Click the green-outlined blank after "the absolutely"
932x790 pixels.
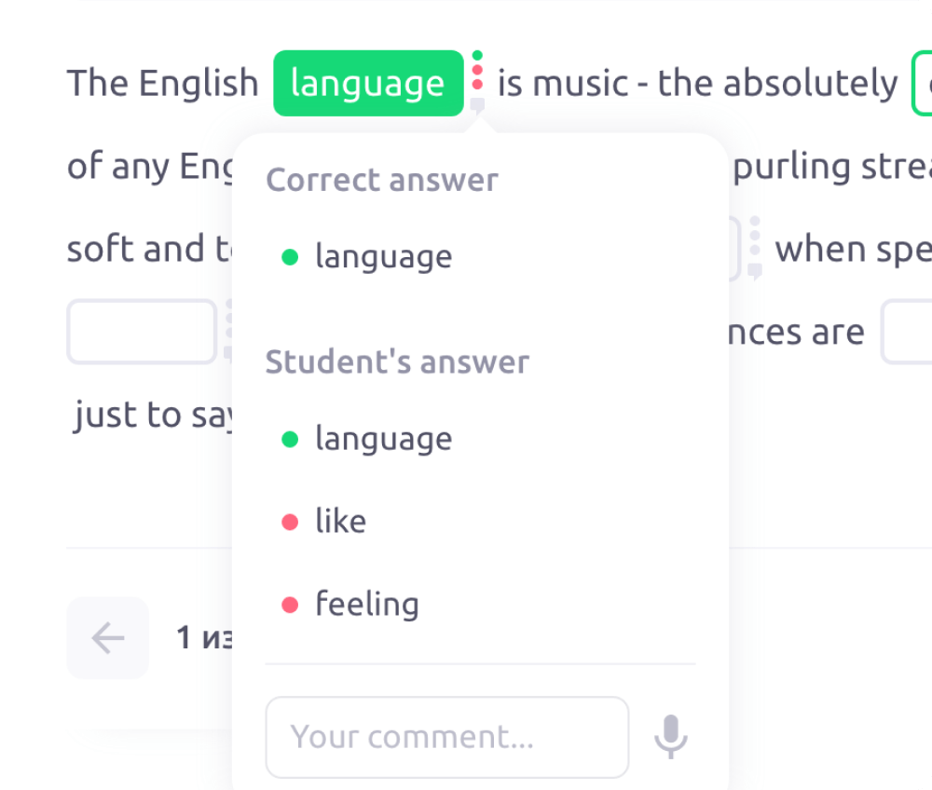point(922,84)
